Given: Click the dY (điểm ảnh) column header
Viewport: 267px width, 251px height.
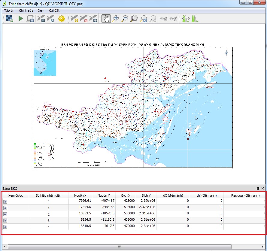Looking at the screenshot, I should 207,195.
